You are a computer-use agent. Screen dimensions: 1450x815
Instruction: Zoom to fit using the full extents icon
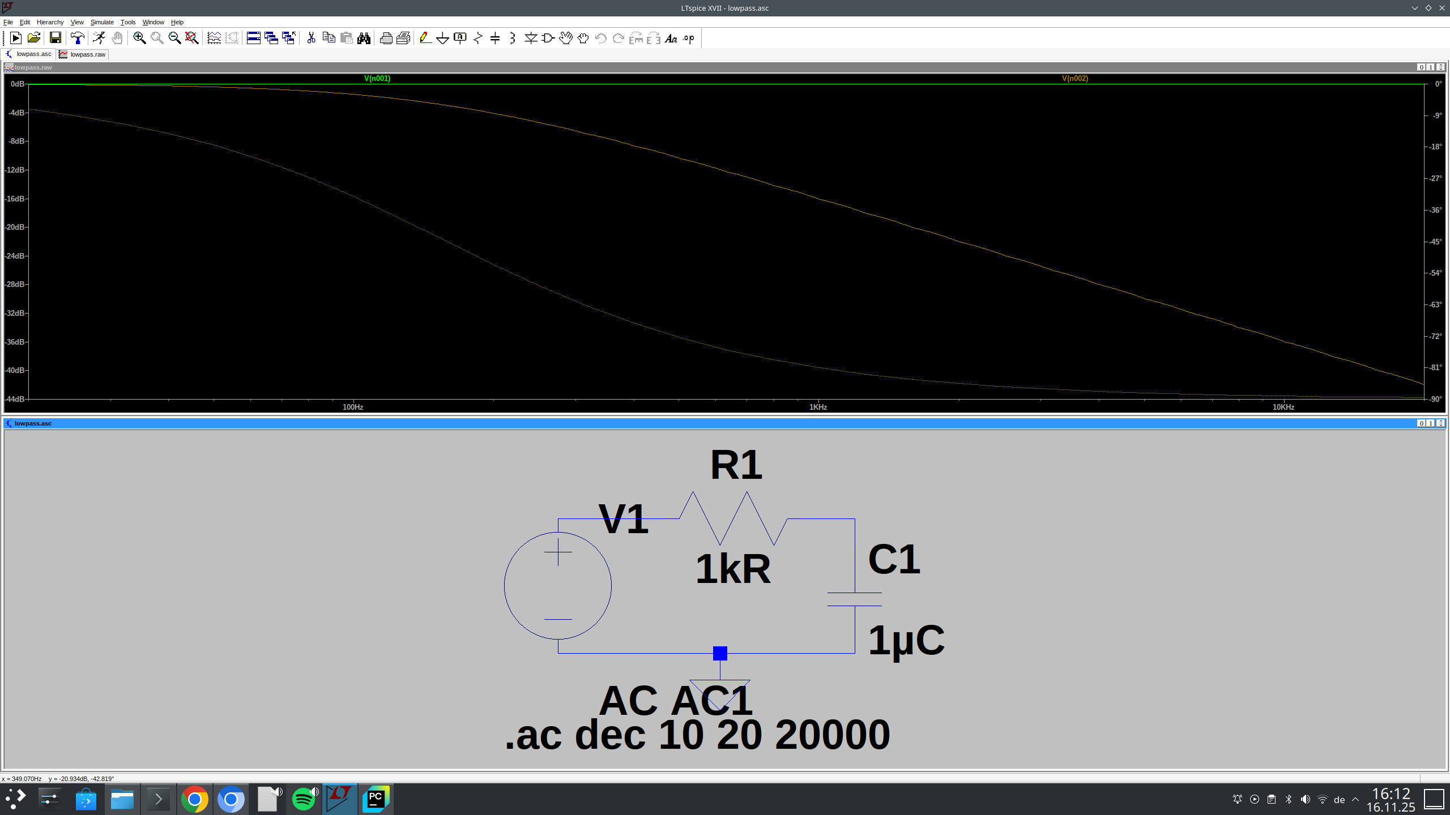coord(191,38)
